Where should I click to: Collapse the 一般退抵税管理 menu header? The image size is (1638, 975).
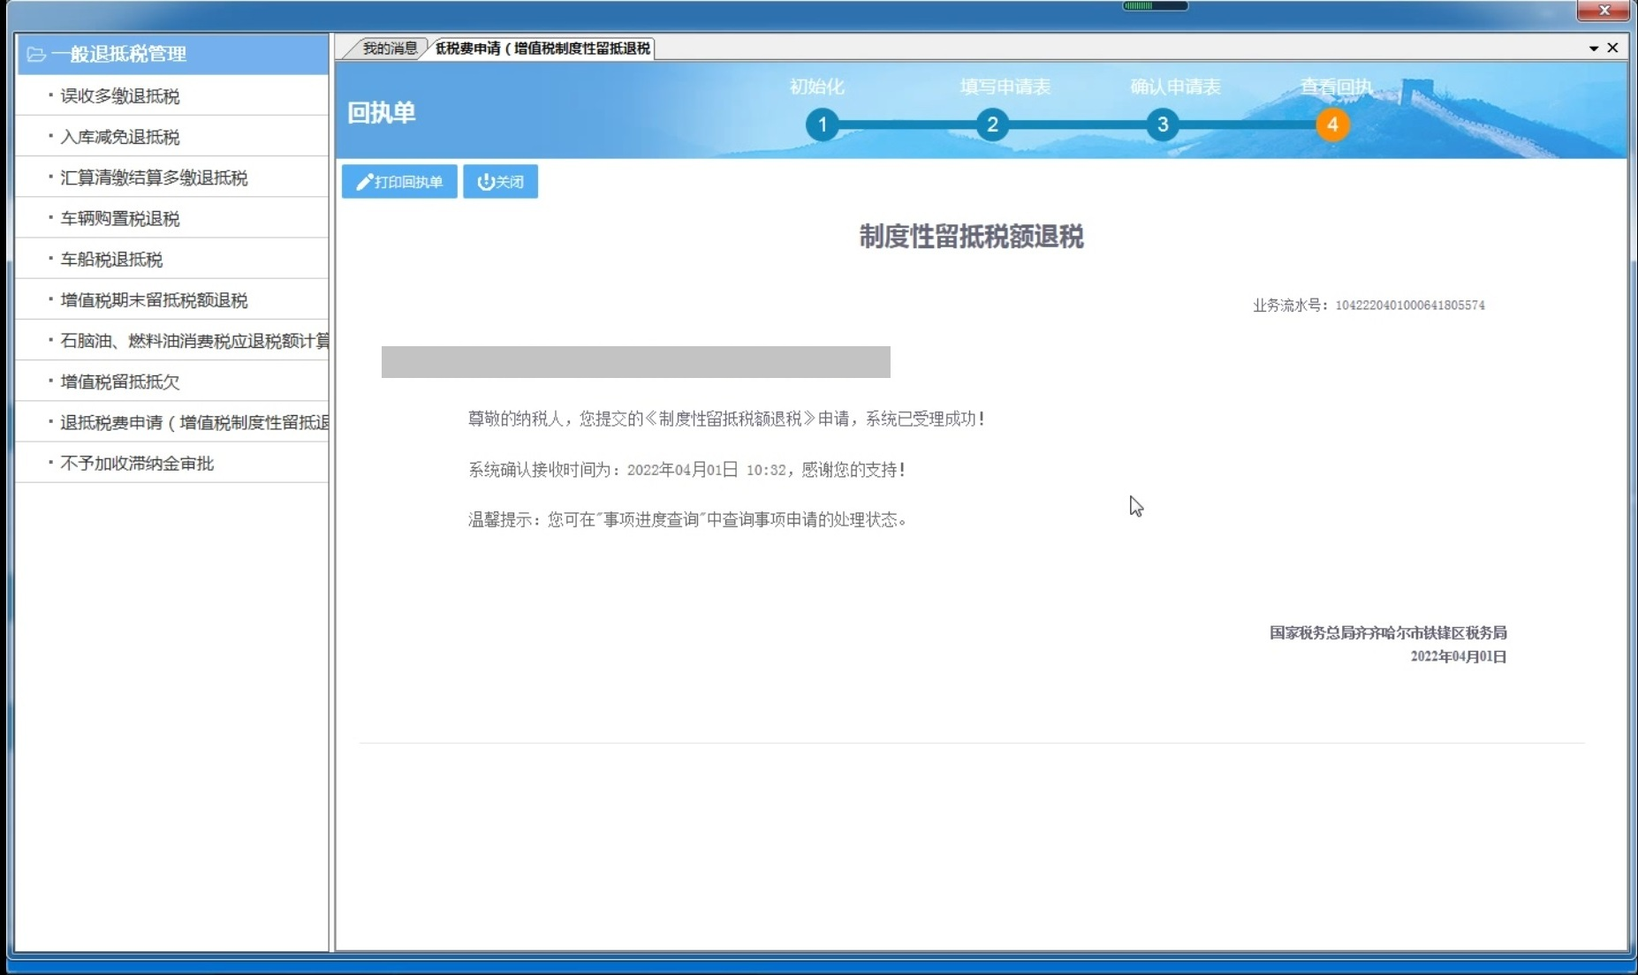coord(119,55)
